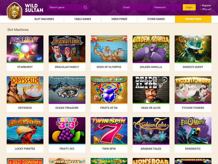Open the Promotions tab
Viewport: 218px width, 164px height.
[193, 19]
